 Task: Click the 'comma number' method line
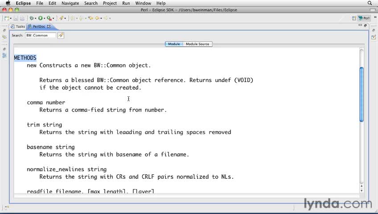coord(46,103)
